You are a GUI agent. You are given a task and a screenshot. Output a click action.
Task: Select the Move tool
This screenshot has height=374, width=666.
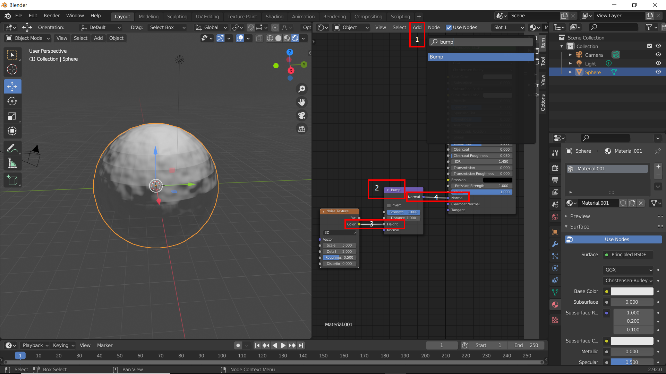(x=12, y=86)
